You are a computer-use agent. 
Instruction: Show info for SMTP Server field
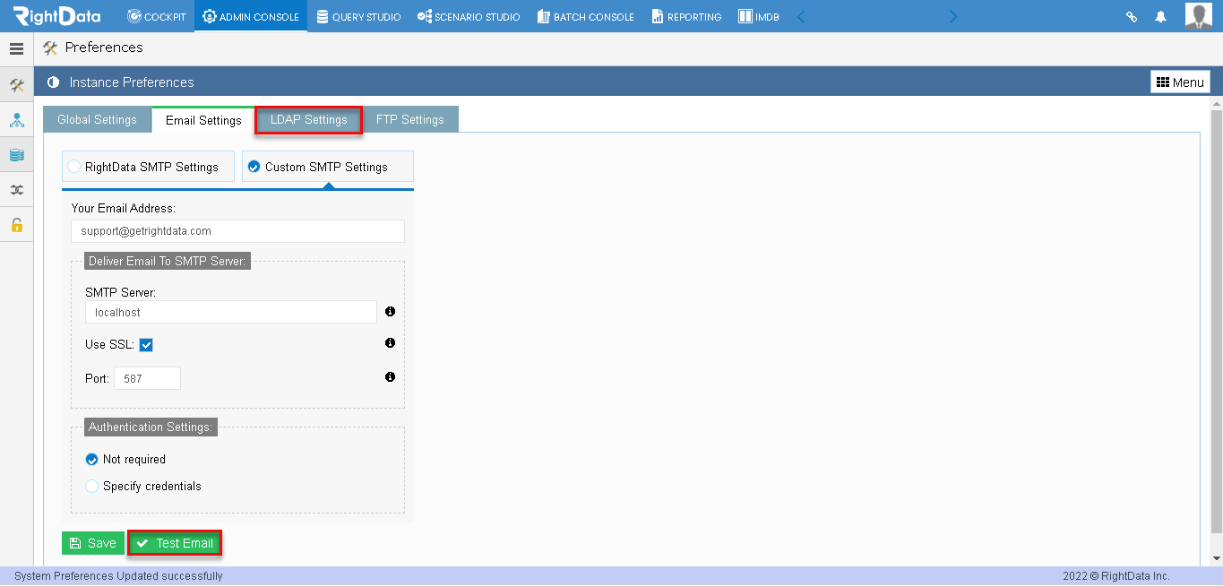(390, 312)
